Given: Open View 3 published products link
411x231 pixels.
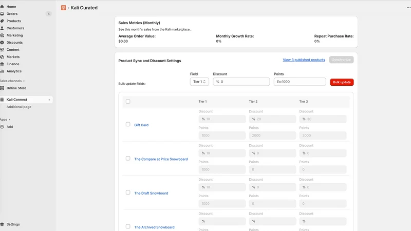Looking at the screenshot, I should click(304, 60).
